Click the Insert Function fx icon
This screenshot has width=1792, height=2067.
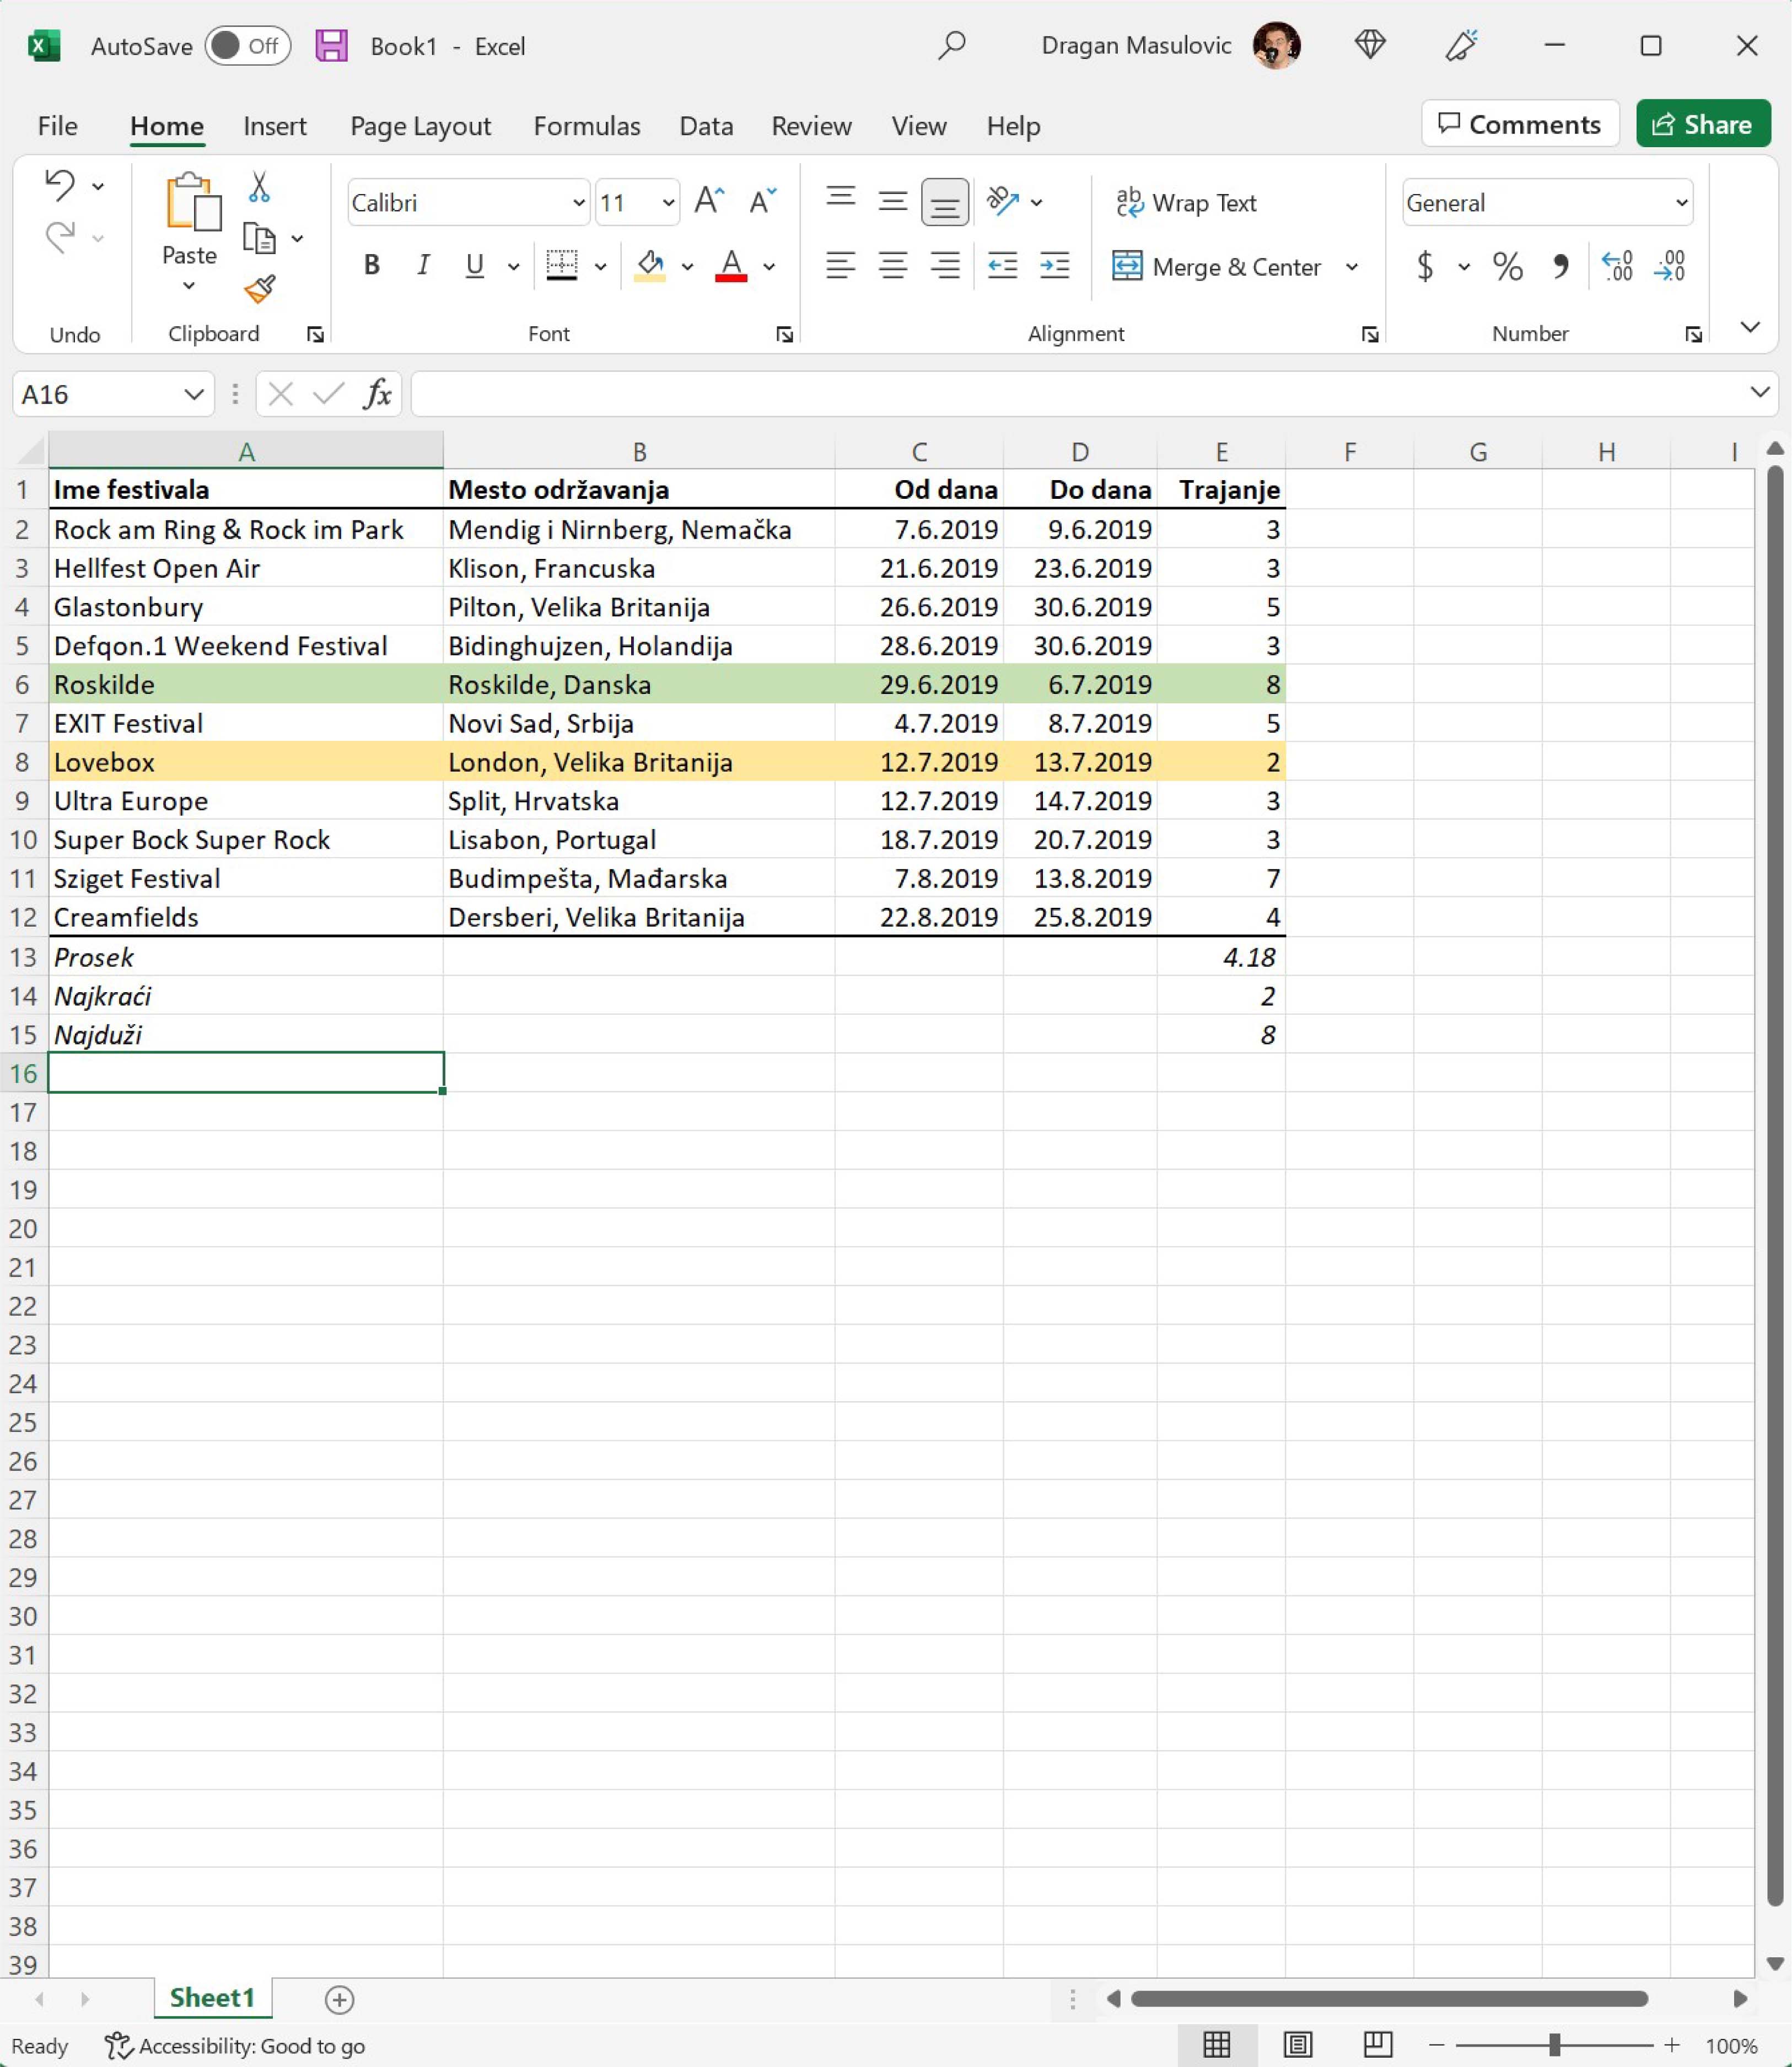click(377, 394)
